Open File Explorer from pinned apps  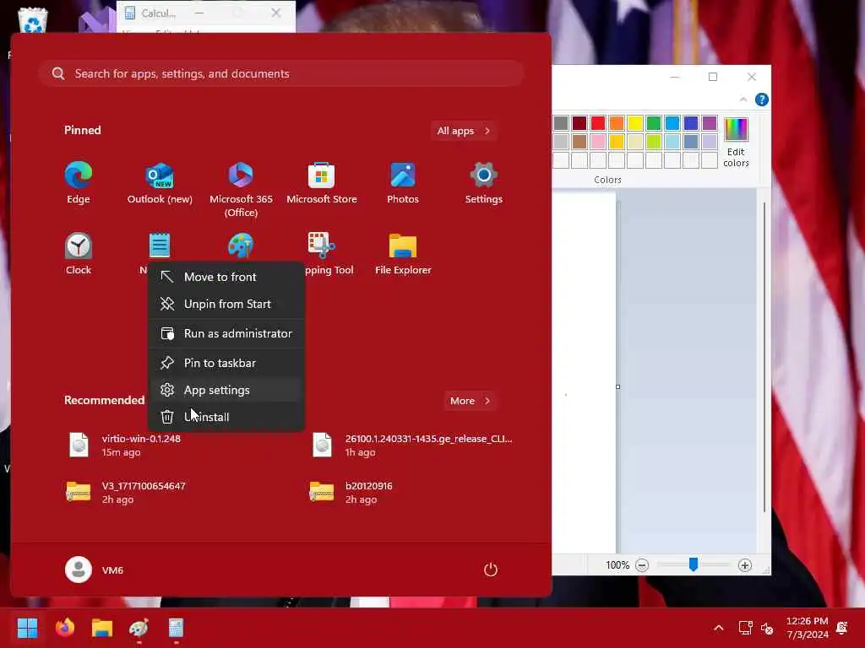click(403, 254)
